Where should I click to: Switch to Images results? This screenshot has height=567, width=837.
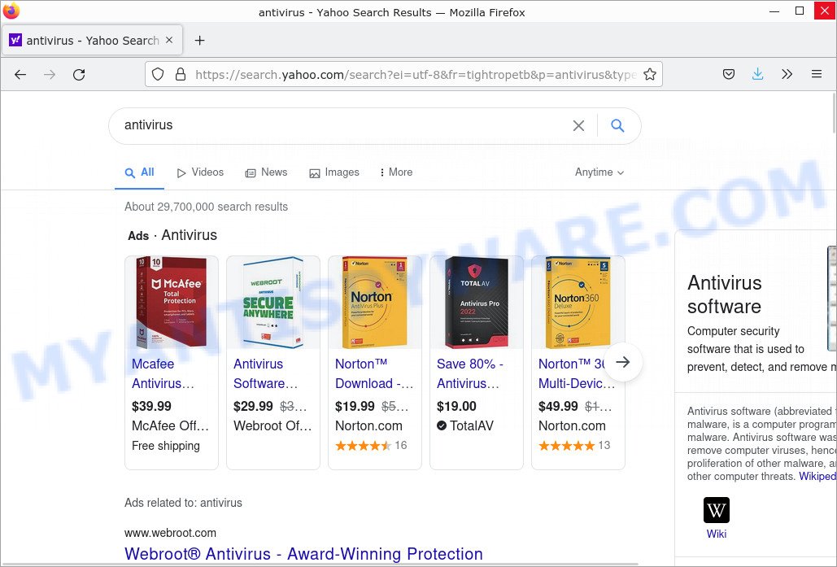click(334, 172)
